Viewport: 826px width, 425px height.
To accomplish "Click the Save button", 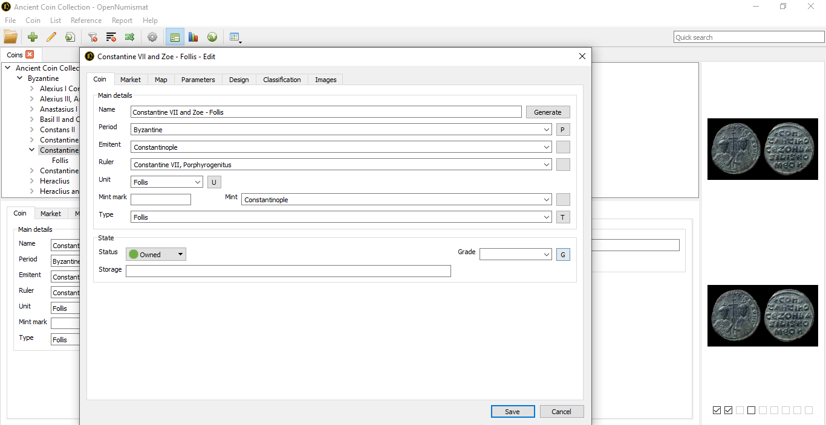I will pos(513,411).
